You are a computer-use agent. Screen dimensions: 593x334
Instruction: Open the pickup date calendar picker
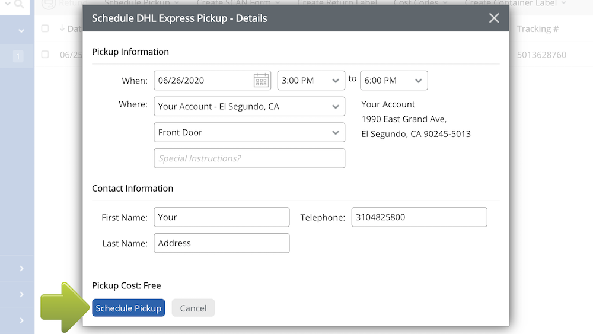click(261, 81)
